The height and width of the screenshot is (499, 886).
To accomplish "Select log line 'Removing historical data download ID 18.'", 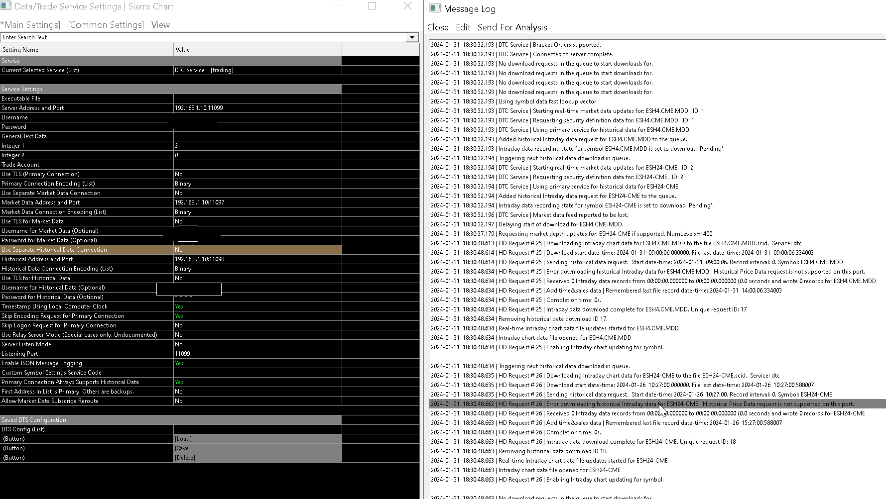I will click(x=519, y=451).
